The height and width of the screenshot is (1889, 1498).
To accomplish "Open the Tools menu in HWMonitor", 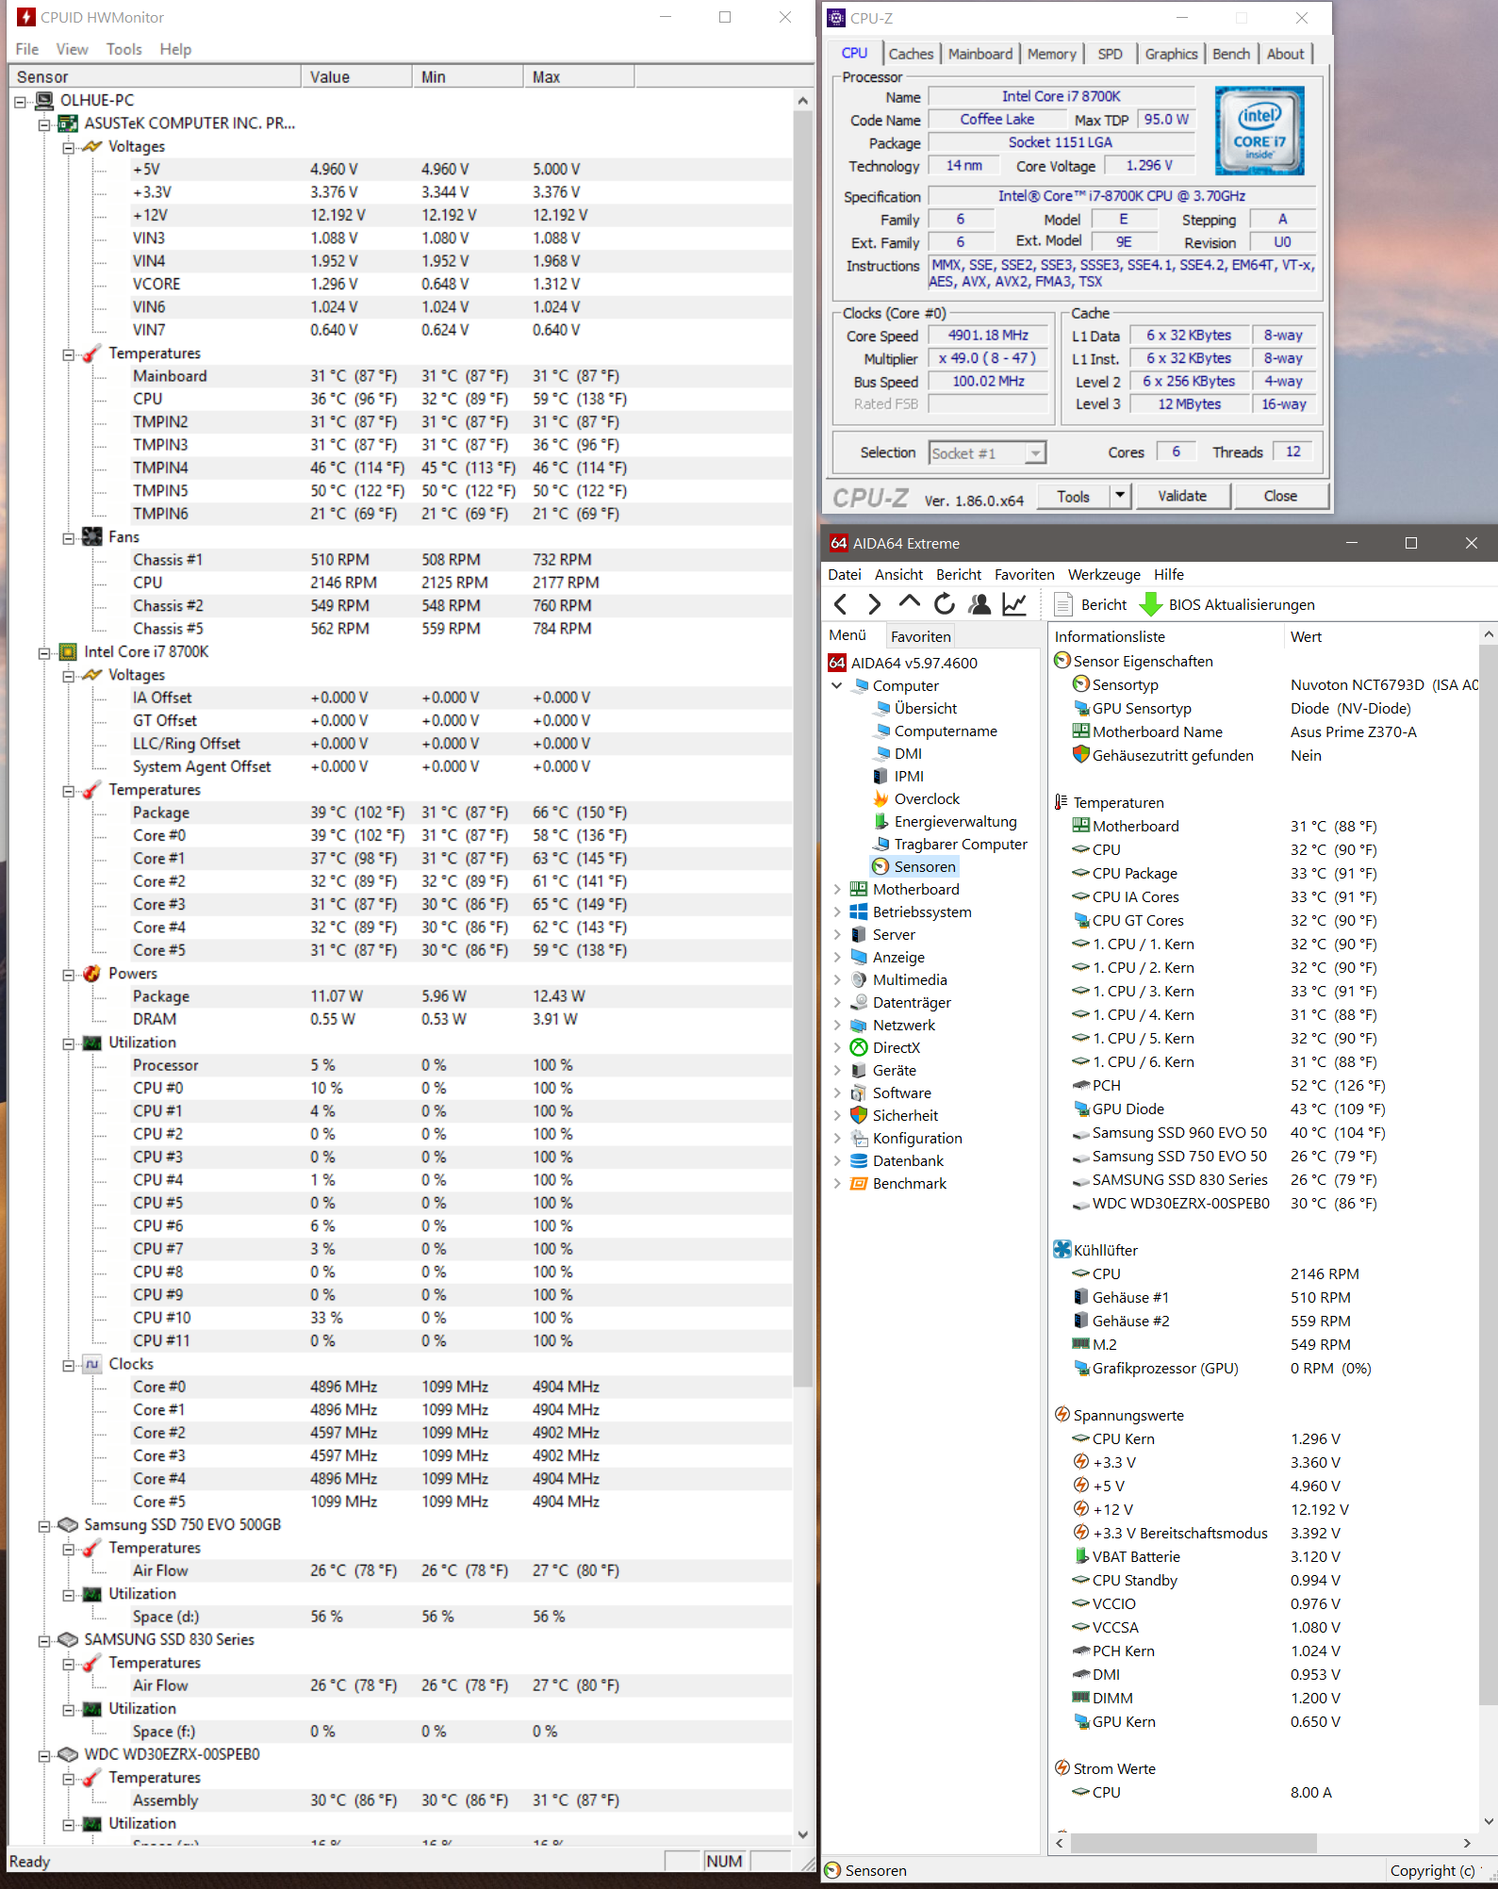I will (123, 49).
